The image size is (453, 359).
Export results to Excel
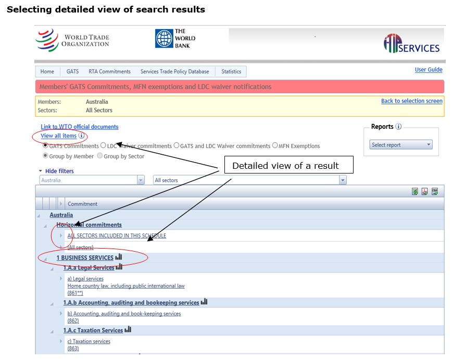415,191
